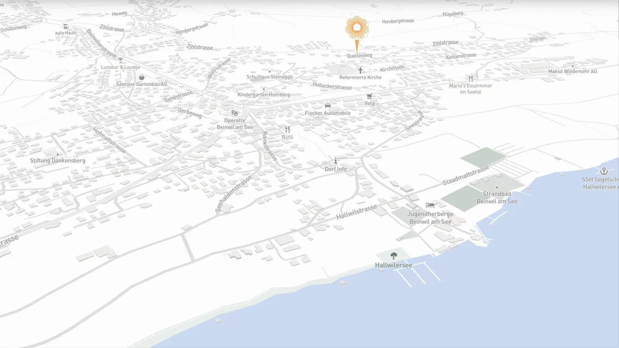Open the Dorf Info information icon
The height and width of the screenshot is (348, 619).
336,161
